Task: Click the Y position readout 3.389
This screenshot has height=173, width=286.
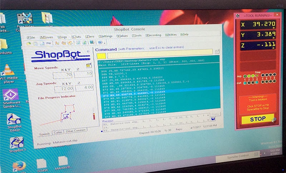Action: (258, 35)
